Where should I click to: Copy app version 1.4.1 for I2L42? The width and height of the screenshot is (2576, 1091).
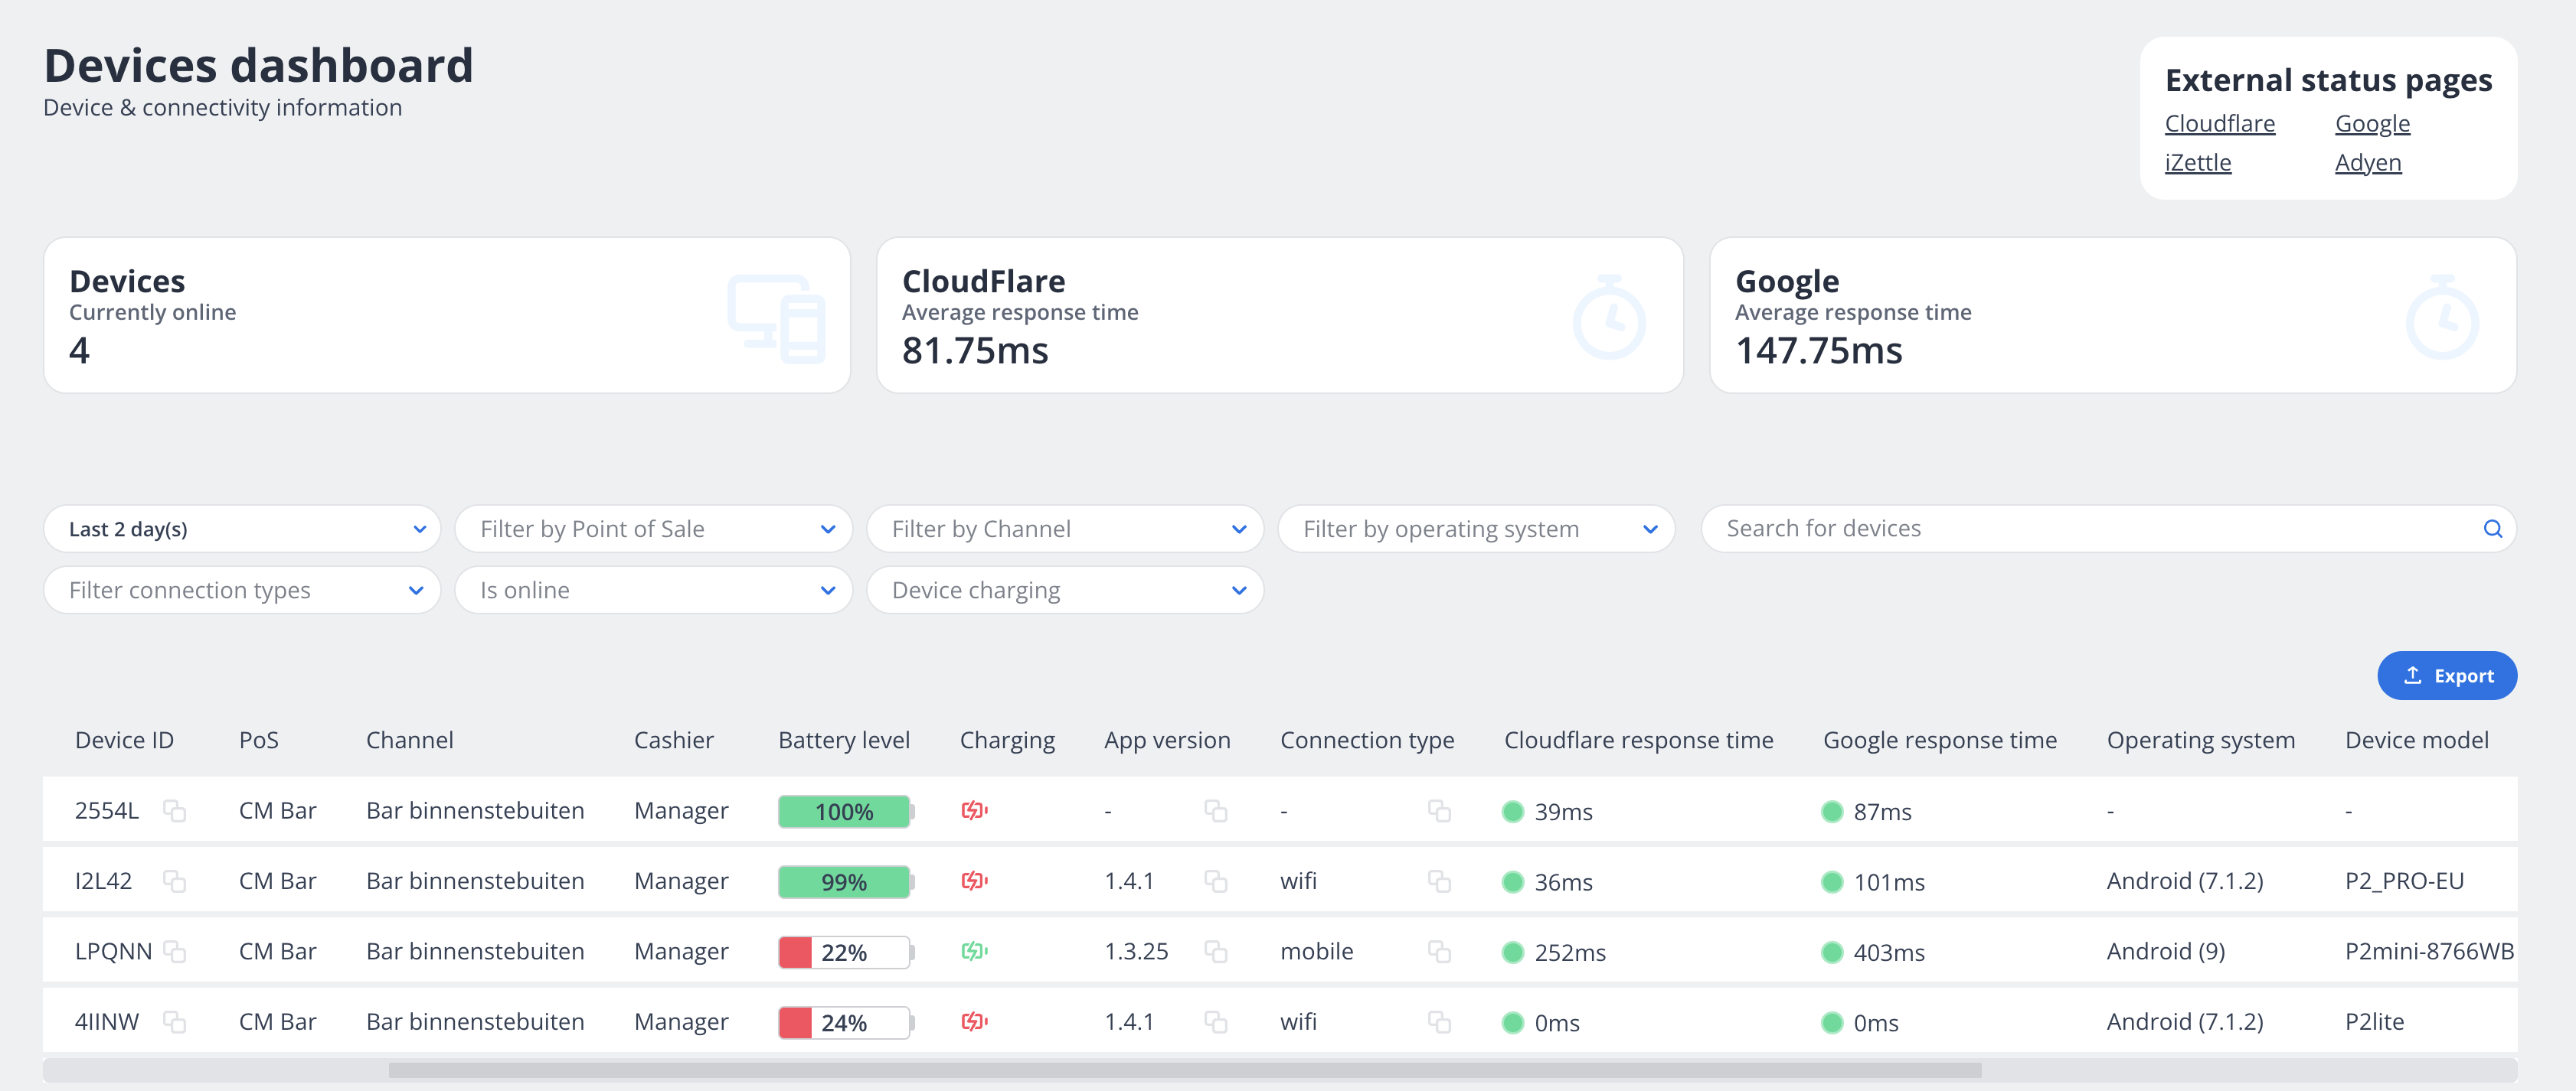(x=1215, y=881)
